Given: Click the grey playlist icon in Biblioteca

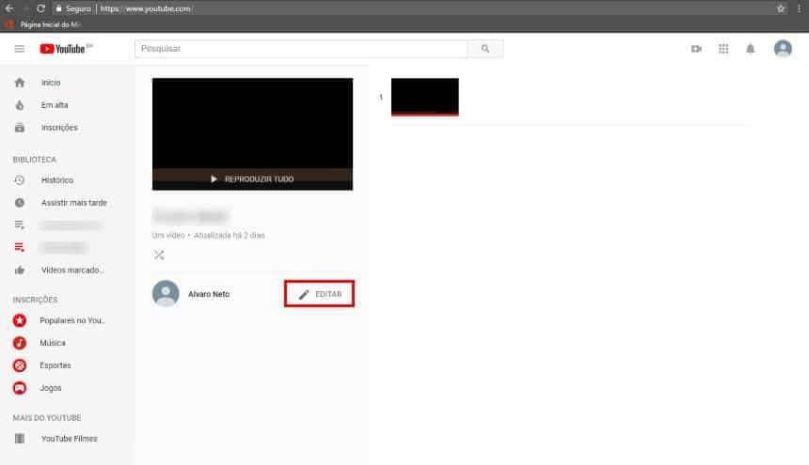Looking at the screenshot, I should (x=20, y=225).
